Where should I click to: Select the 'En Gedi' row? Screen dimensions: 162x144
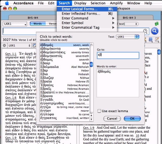[65, 100]
